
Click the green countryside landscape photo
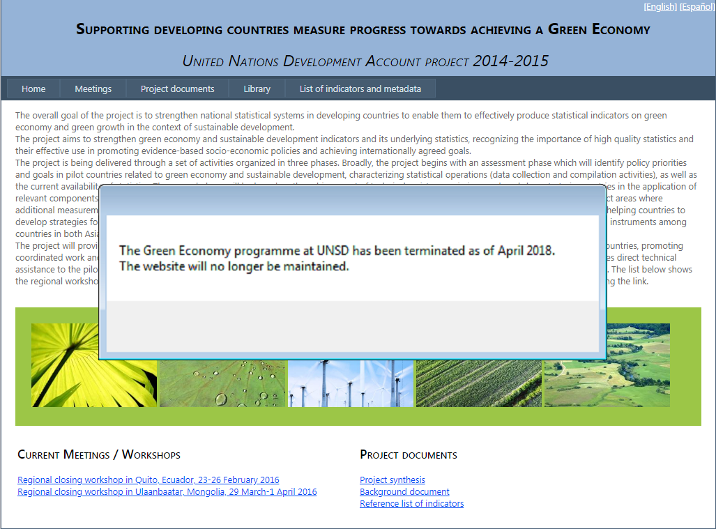pyautogui.click(x=639, y=365)
